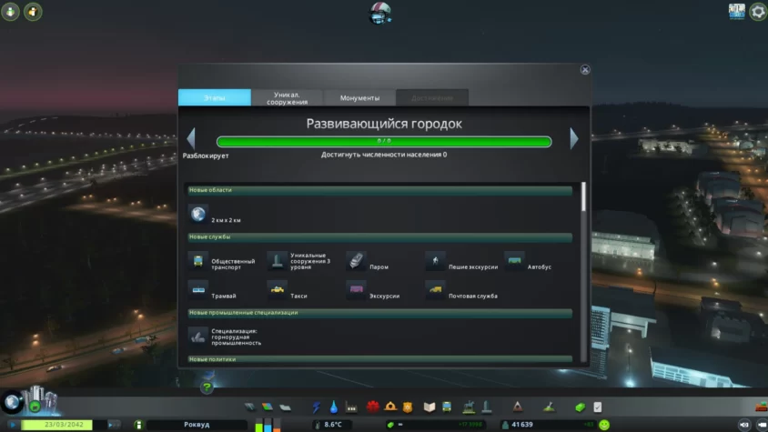Open the Districts tool
This screenshot has height=432, width=768.
[x=285, y=407]
